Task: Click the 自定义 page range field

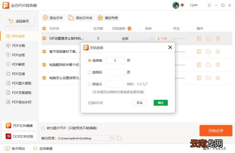Action: (x=115, y=84)
